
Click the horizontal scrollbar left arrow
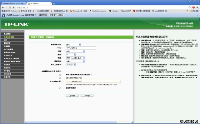26,122
